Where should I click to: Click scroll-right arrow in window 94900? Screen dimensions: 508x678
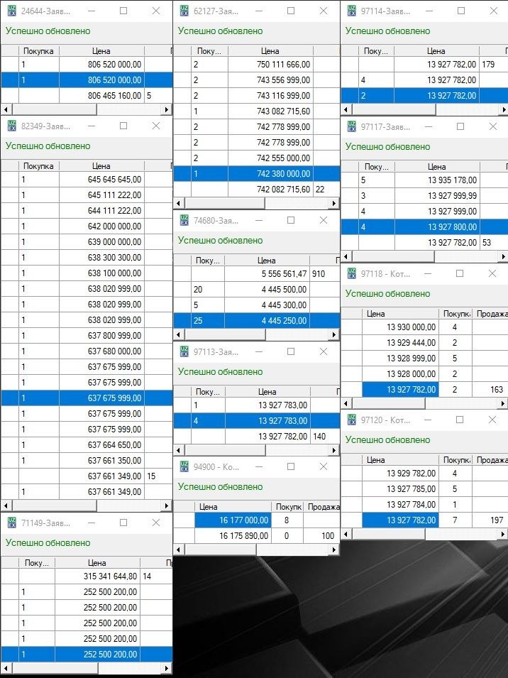coord(334,549)
